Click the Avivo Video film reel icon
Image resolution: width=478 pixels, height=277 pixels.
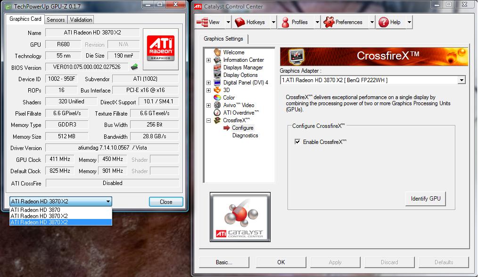(x=217, y=105)
